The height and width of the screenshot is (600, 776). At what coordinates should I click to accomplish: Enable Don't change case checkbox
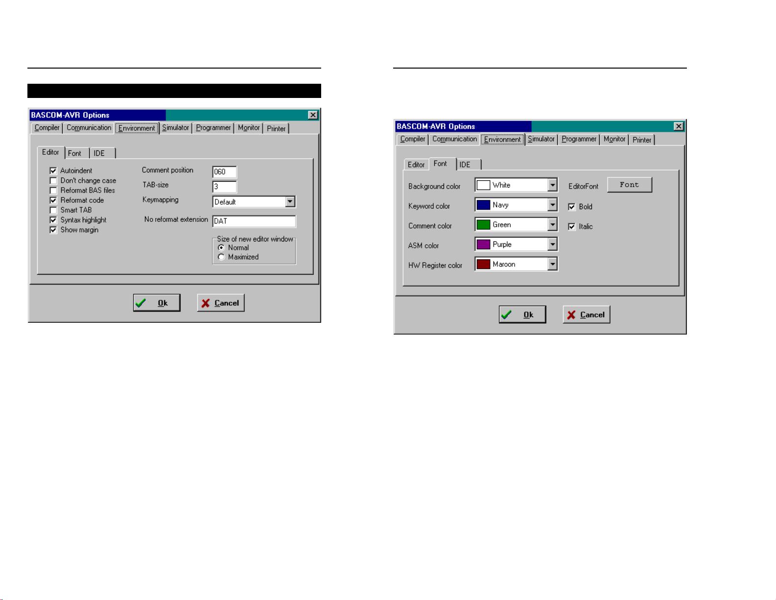point(53,181)
